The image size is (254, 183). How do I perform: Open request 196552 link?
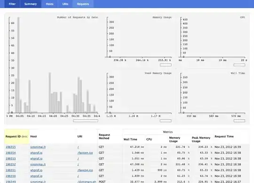pyautogui.click(x=11, y=164)
